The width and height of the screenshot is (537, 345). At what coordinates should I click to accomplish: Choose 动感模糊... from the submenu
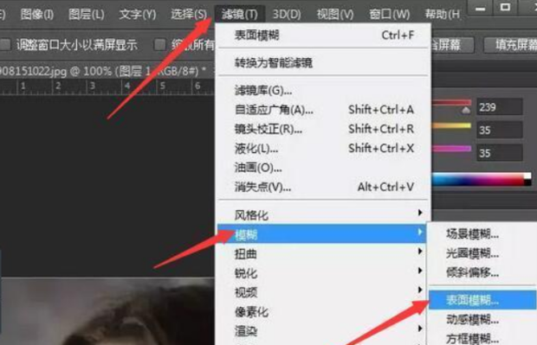coord(472,320)
